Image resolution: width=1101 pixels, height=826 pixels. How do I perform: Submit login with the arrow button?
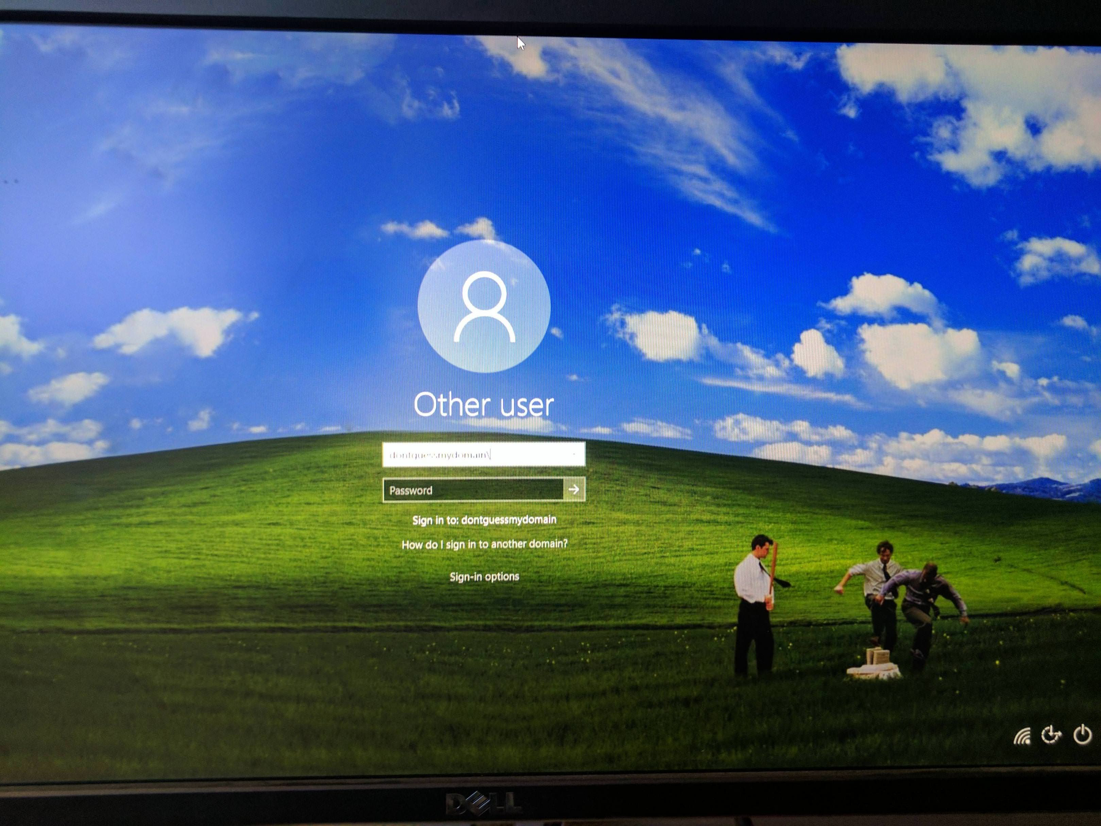574,489
